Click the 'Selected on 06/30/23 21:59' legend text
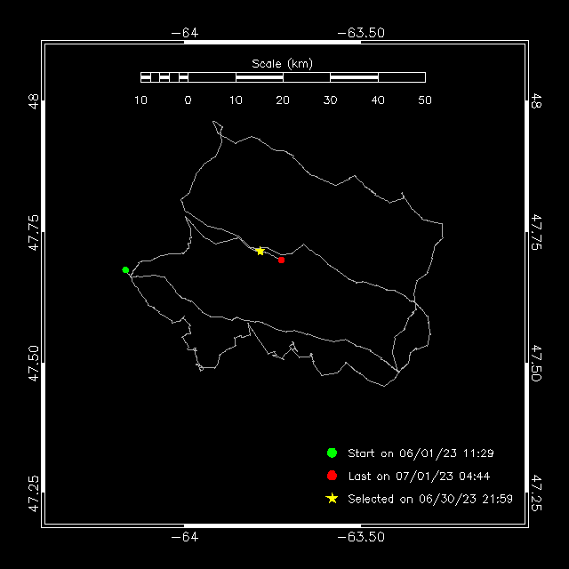The image size is (569, 569). click(430, 499)
